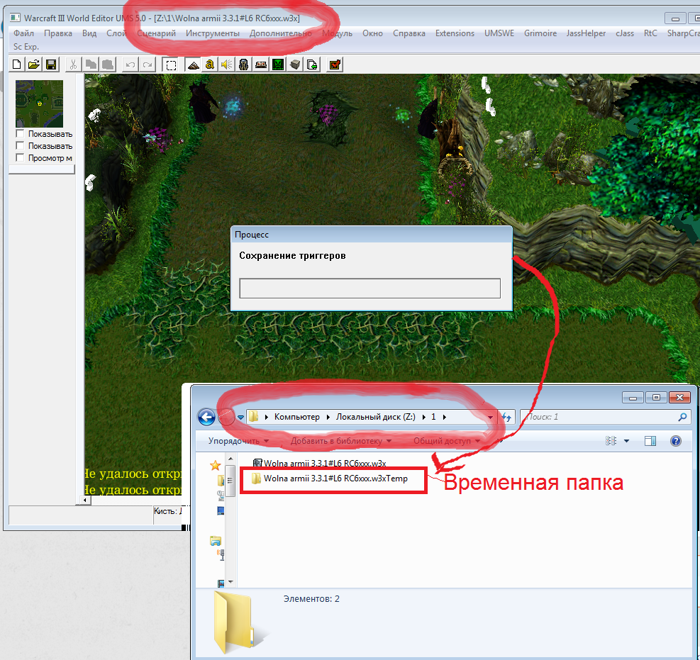This screenshot has width=700, height=660.
Task: Click the map view horizontal scrollbar left arrow
Action: point(85,500)
